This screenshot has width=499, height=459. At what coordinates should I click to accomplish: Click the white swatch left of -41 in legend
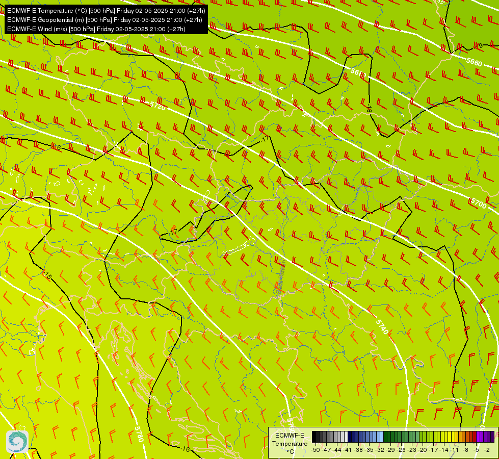coord(346,437)
